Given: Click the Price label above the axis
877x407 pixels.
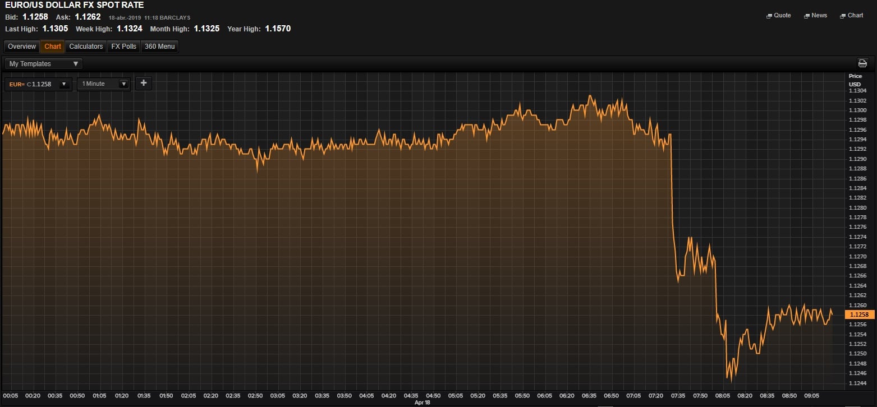Looking at the screenshot, I should [x=855, y=76].
